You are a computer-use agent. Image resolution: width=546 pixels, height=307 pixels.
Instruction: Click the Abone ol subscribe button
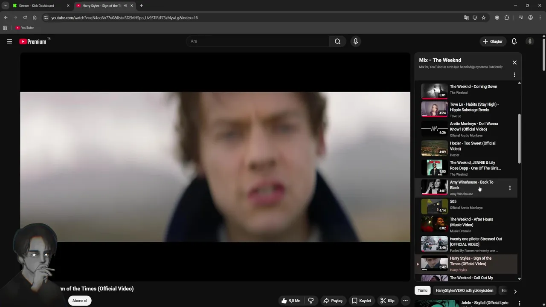click(80, 301)
